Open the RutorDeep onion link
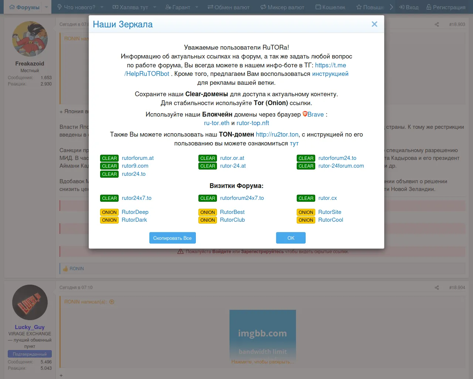The width and height of the screenshot is (473, 379). coord(135,212)
